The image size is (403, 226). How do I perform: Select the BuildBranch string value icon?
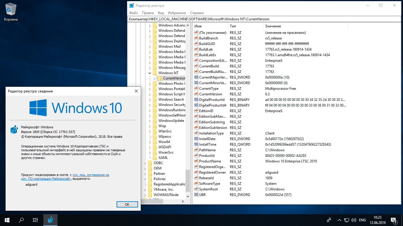pos(196,38)
